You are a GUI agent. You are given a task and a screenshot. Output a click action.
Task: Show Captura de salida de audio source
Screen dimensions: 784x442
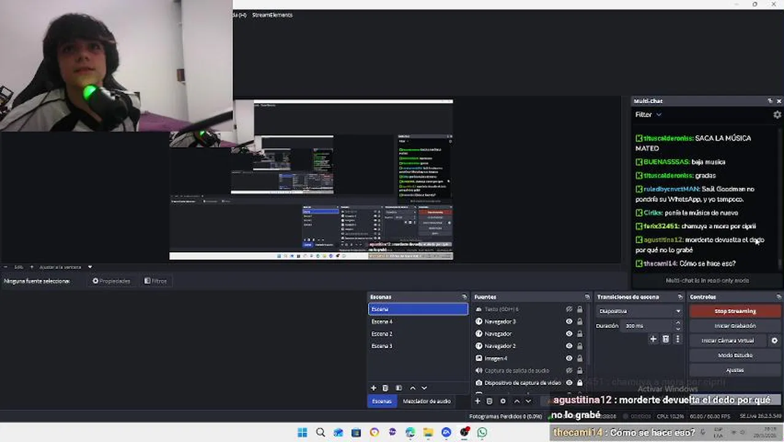click(569, 371)
